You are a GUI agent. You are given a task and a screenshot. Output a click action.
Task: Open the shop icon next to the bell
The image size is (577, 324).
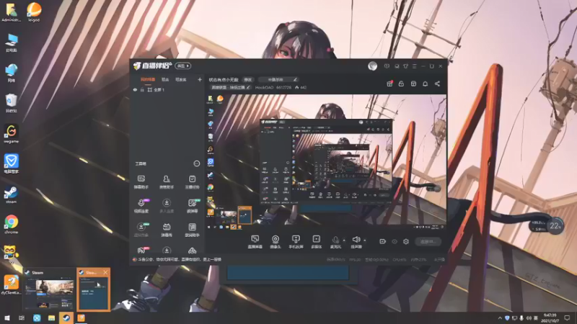pyautogui.click(x=413, y=84)
